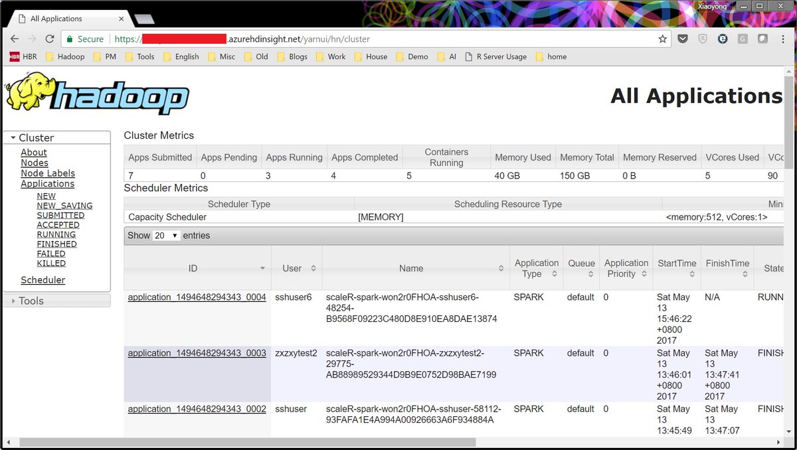Screen dimensions: 797x450
Task: Click the Evernote Web Clipper extension icon
Action: [x=723, y=38]
